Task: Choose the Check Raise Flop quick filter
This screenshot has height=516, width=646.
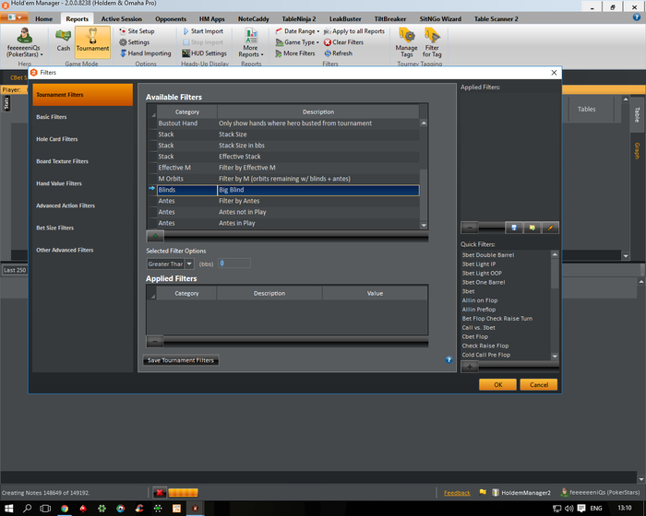Action: [x=485, y=346]
